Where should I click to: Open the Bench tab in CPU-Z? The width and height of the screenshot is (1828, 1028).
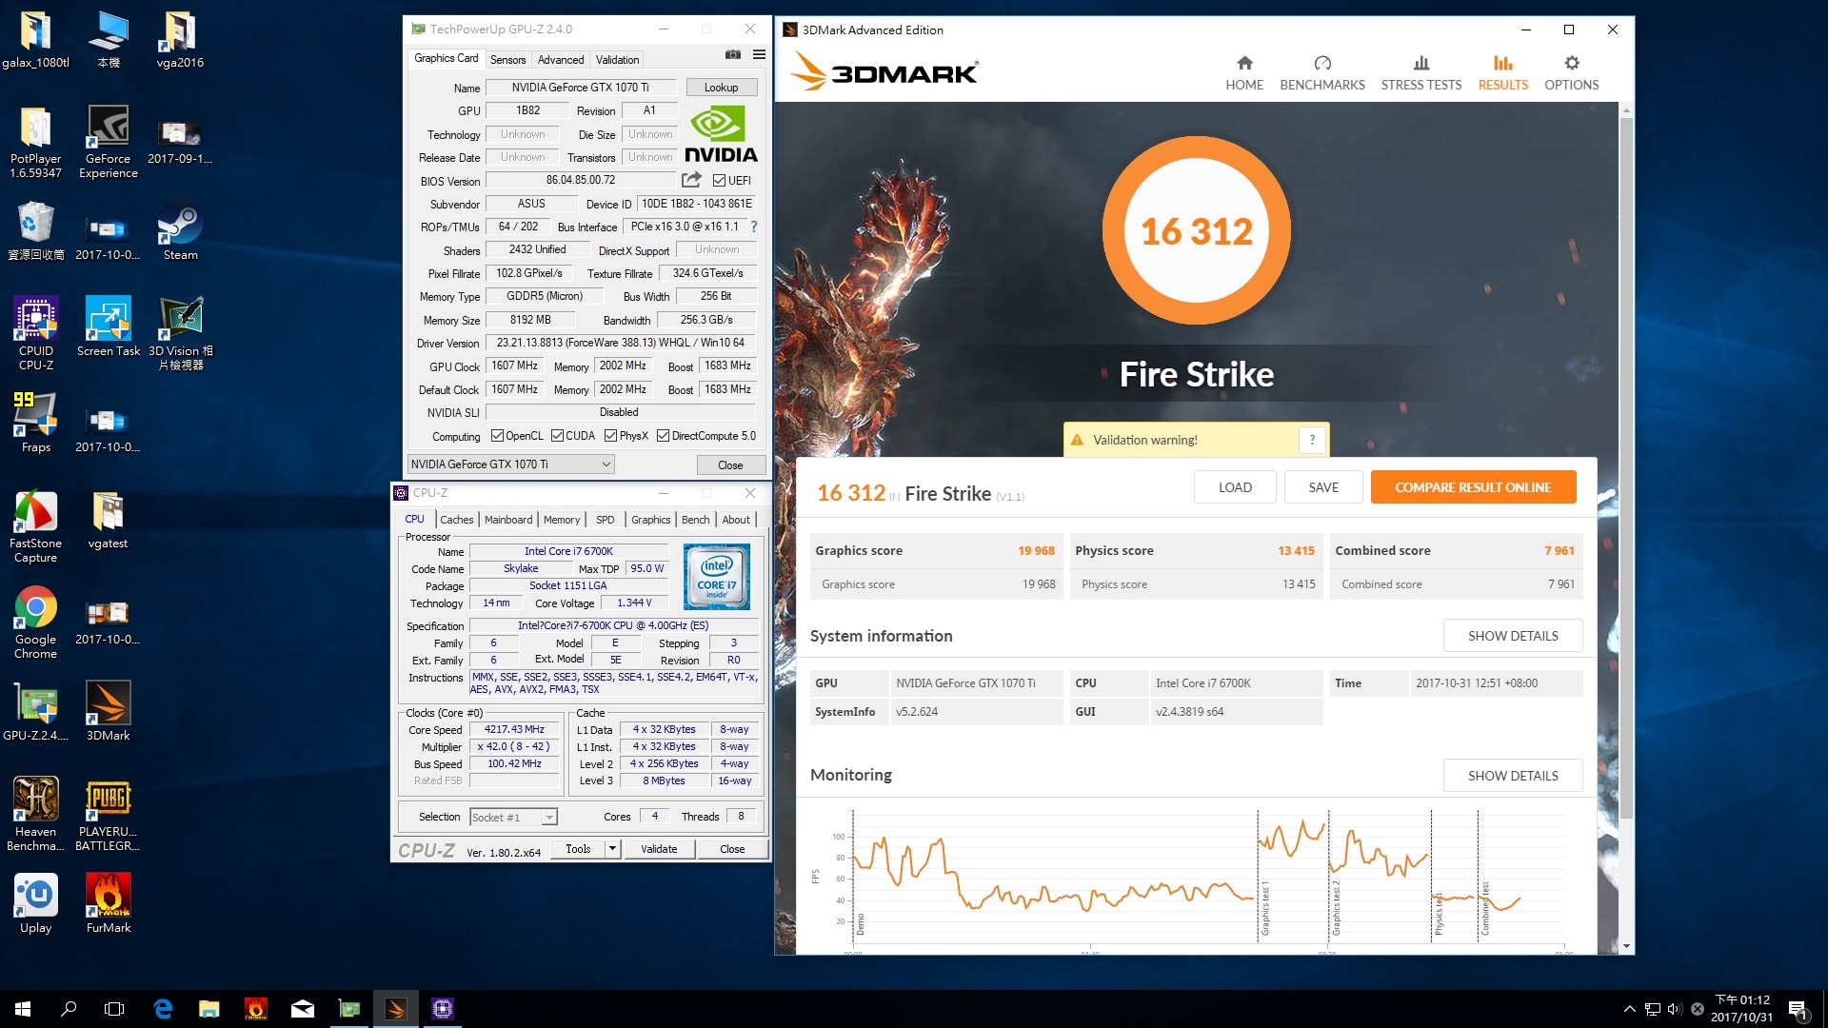tap(695, 519)
